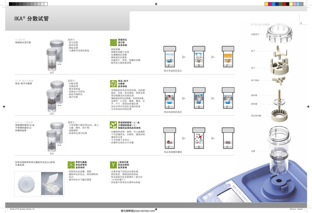Pick the red swatch in the color bar

[284, 4]
